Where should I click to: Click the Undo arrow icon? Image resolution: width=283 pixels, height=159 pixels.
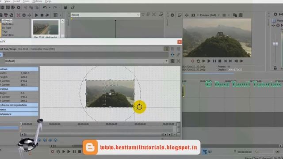pos(45,8)
